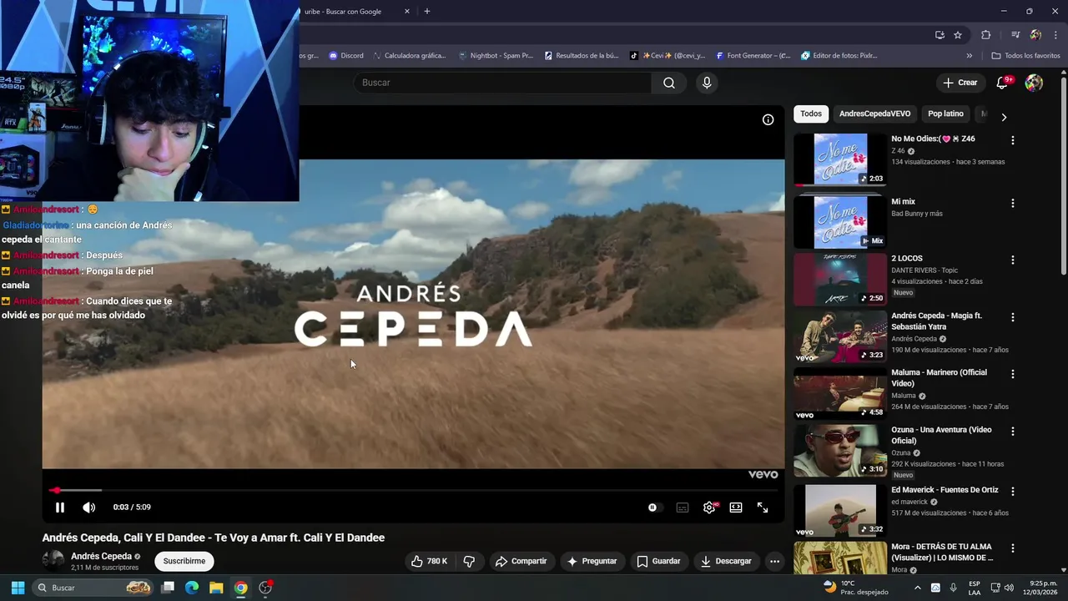Close the uribe - Buscar con Google tab
Screen dimensions: 1068x601
(407, 12)
